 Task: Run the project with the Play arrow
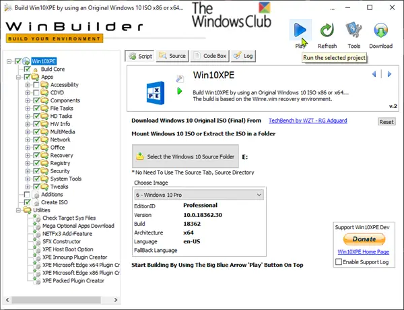(300, 30)
